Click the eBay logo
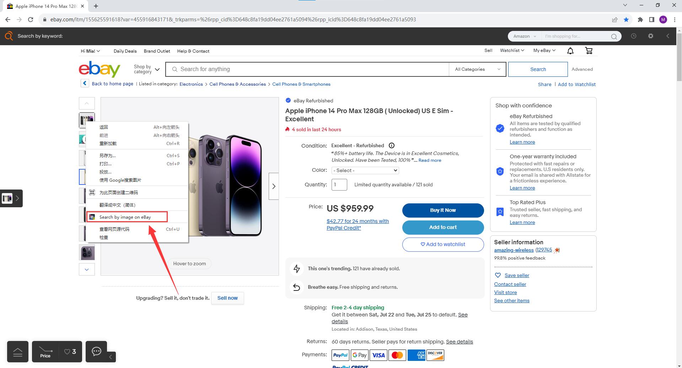 click(100, 69)
